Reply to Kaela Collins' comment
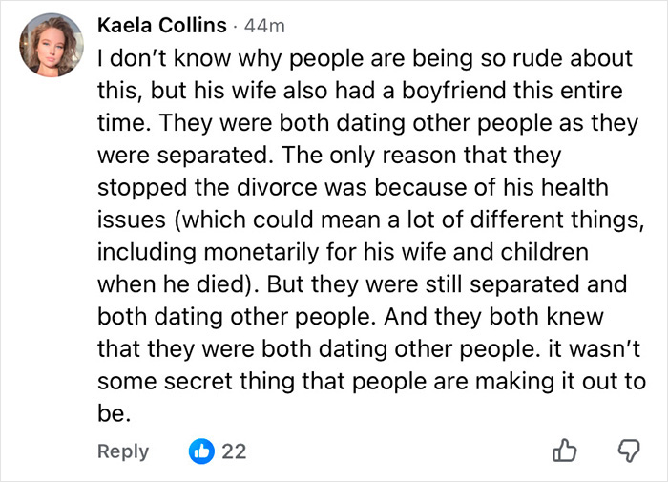This screenshot has height=482, width=668. [x=123, y=451]
